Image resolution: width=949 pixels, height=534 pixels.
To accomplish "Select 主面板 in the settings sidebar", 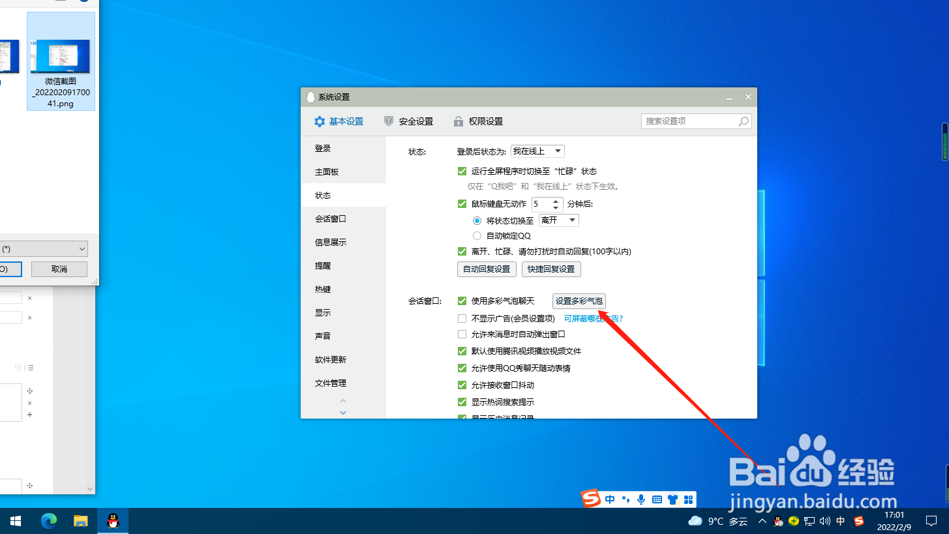I will coord(343,172).
